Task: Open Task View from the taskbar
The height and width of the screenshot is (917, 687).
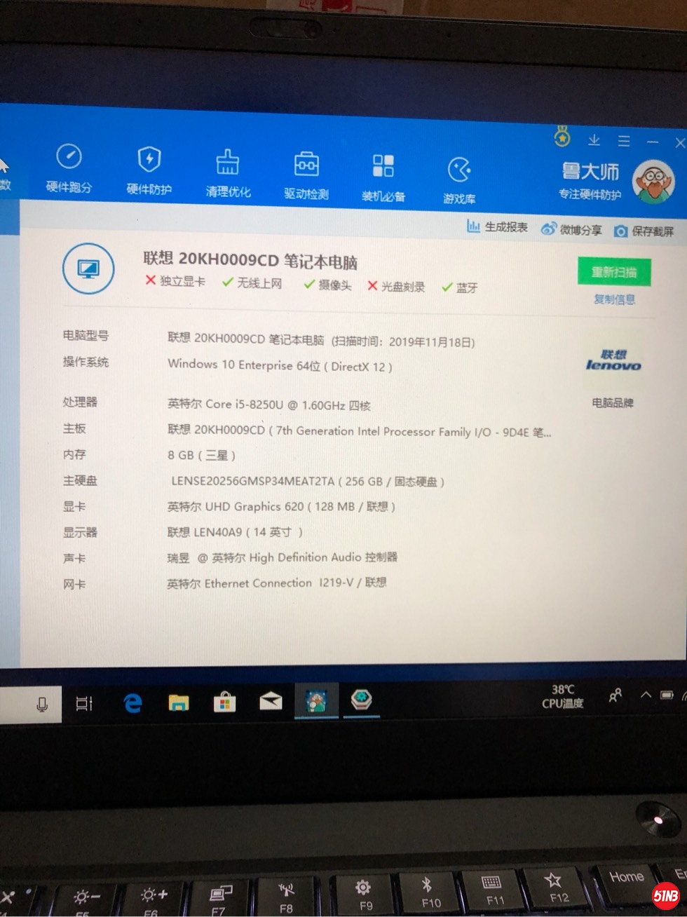Action: click(84, 703)
